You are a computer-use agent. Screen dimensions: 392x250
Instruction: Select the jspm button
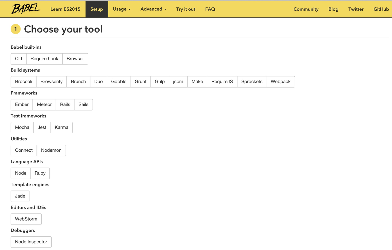coord(178,82)
